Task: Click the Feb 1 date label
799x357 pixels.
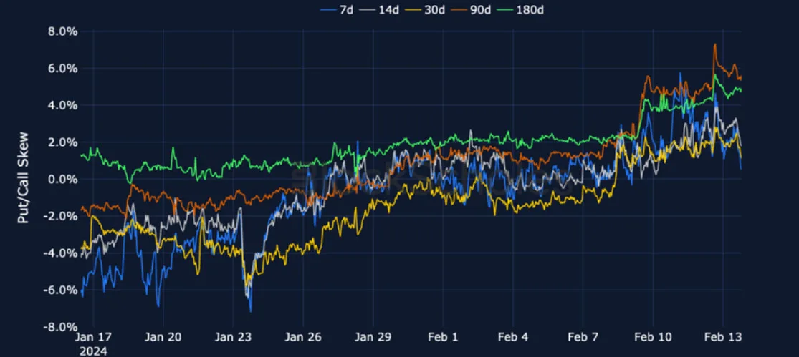Action: [x=443, y=338]
